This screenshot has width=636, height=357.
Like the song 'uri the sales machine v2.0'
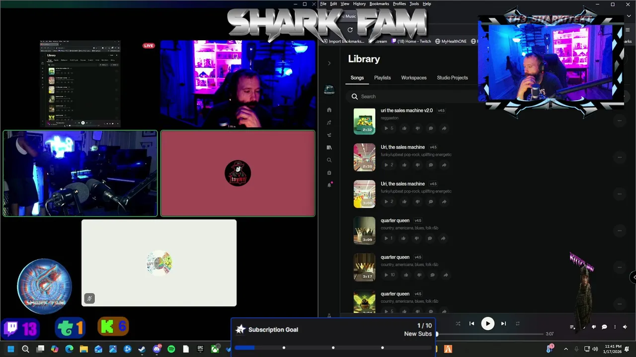pyautogui.click(x=404, y=128)
